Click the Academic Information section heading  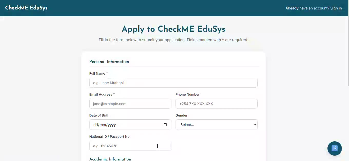click(x=110, y=159)
